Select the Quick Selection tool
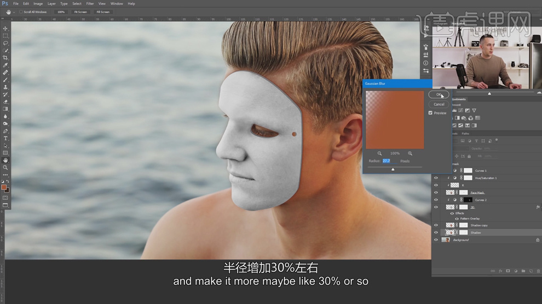 pyautogui.click(x=5, y=50)
